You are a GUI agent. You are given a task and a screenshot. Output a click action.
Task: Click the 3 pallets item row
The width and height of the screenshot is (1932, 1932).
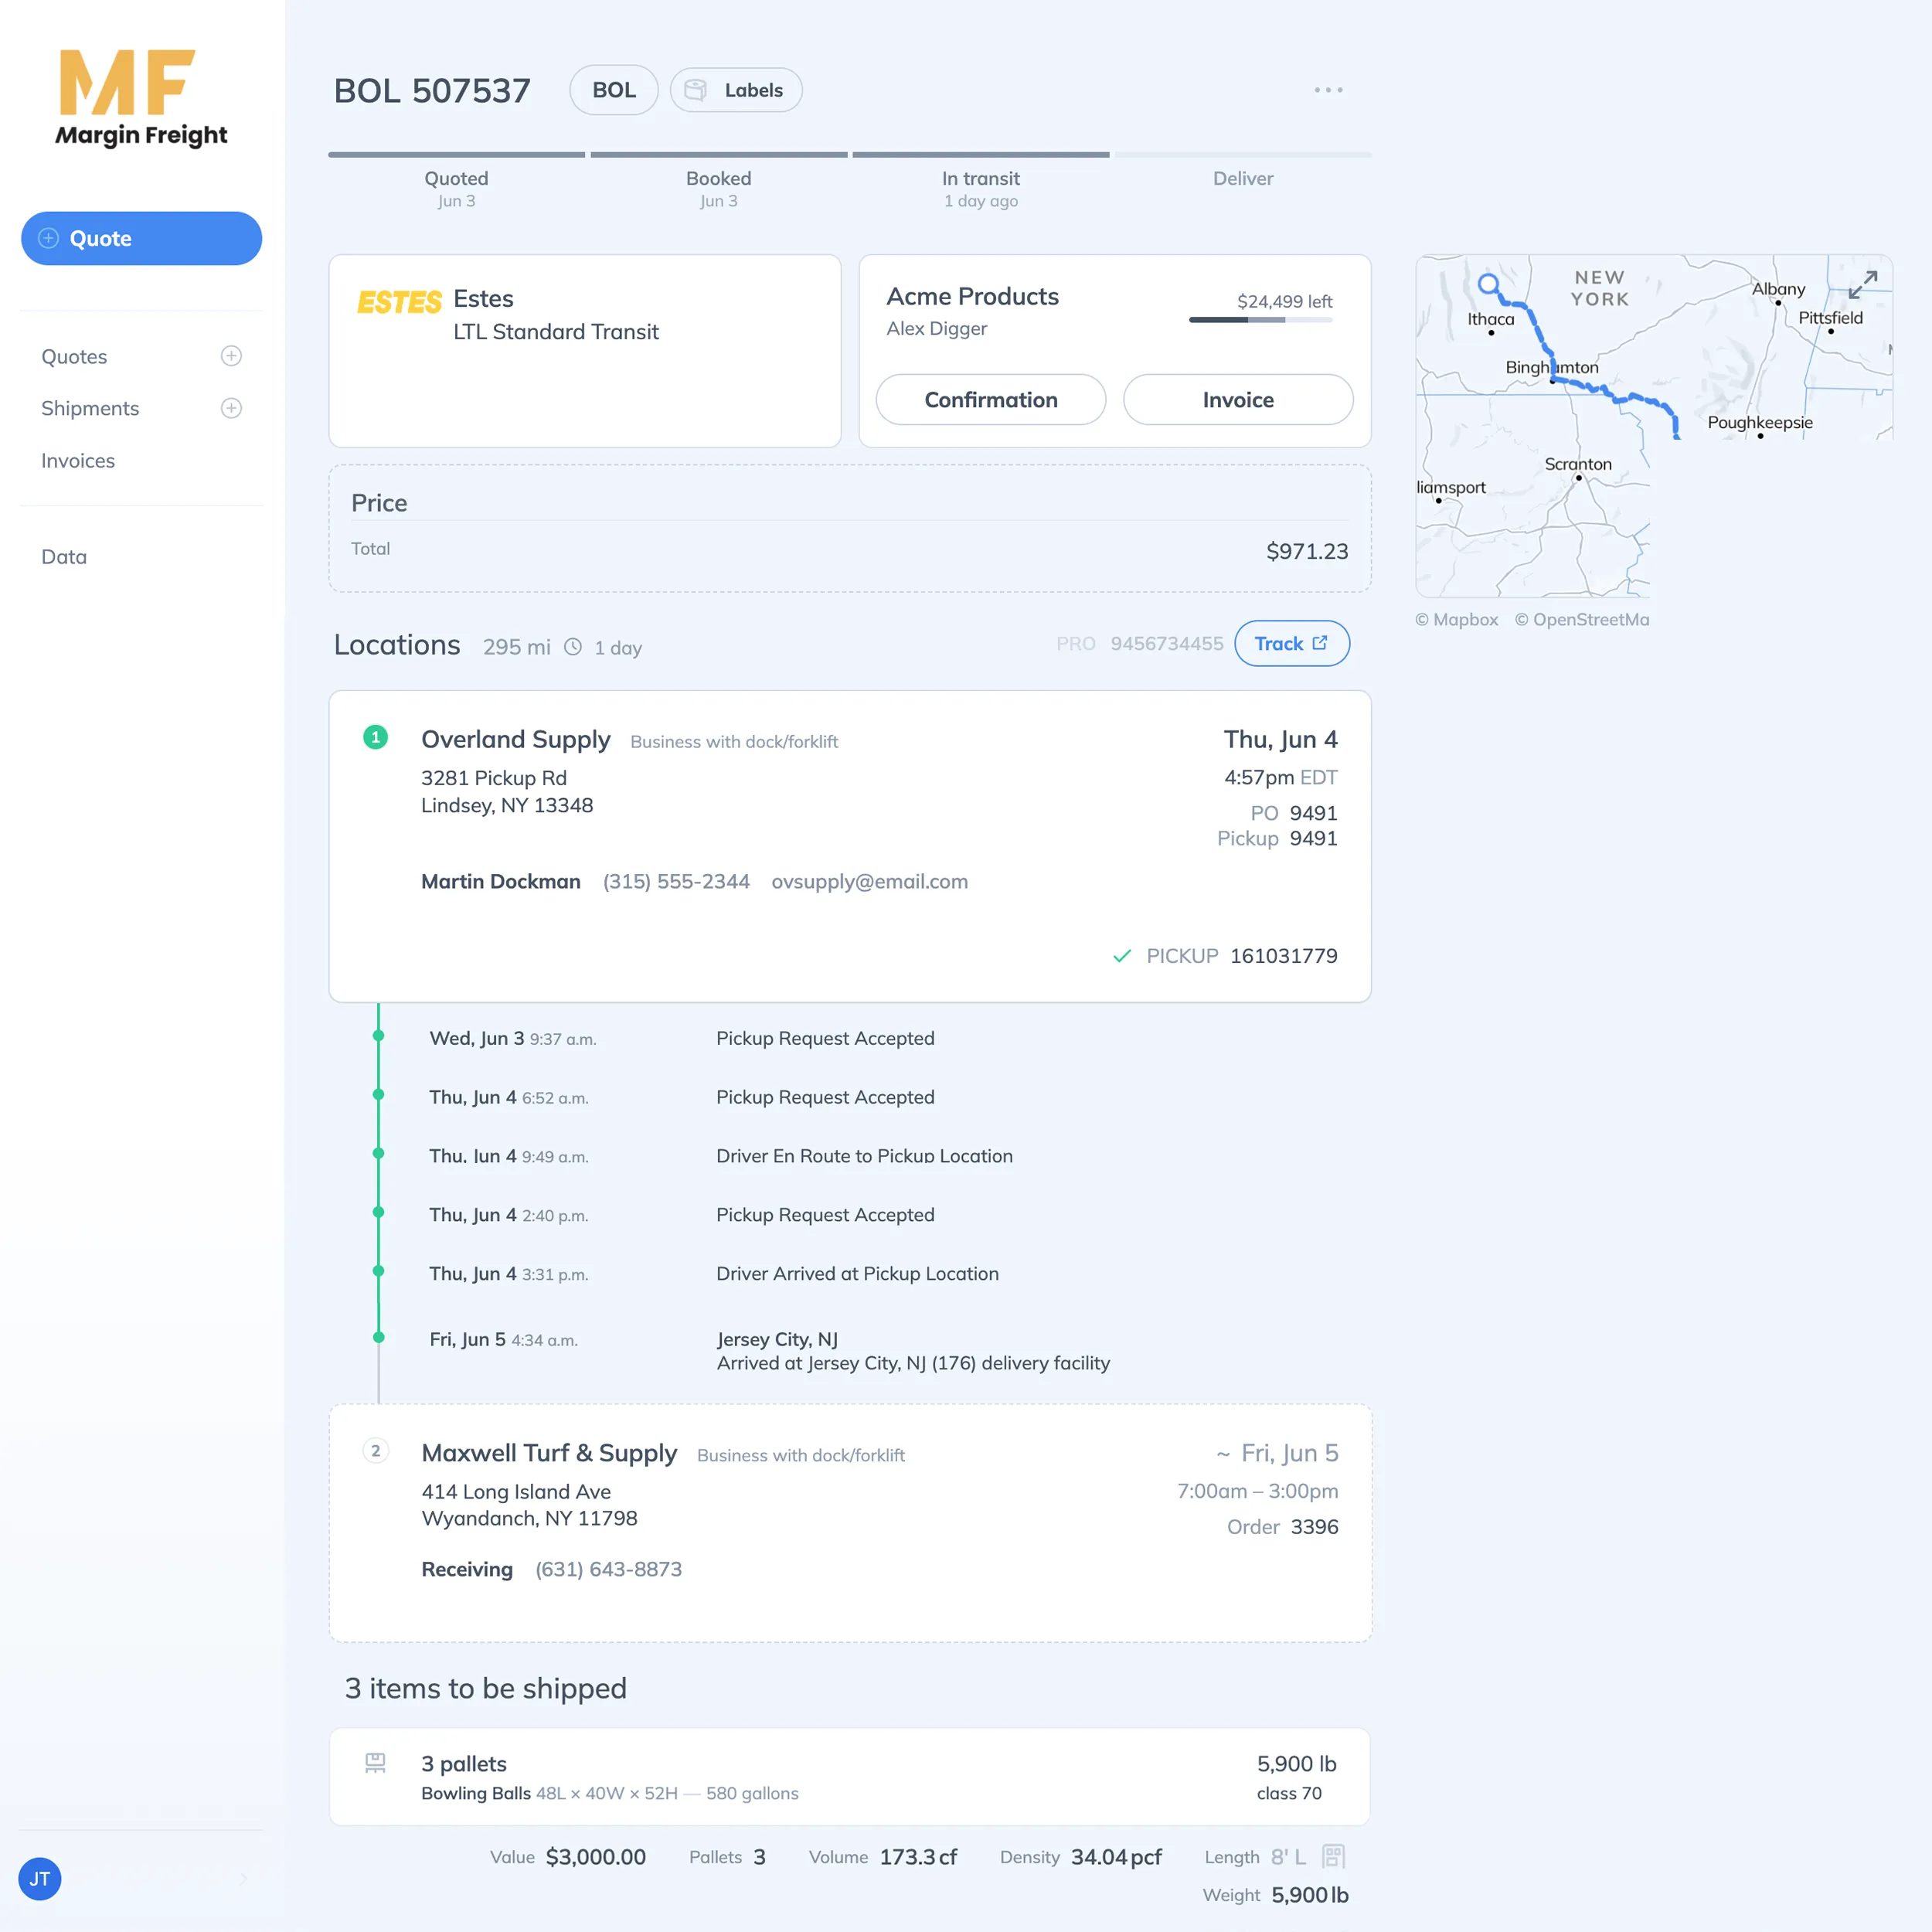850,1777
